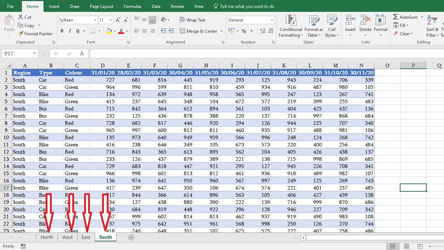Align text left

(137, 31)
